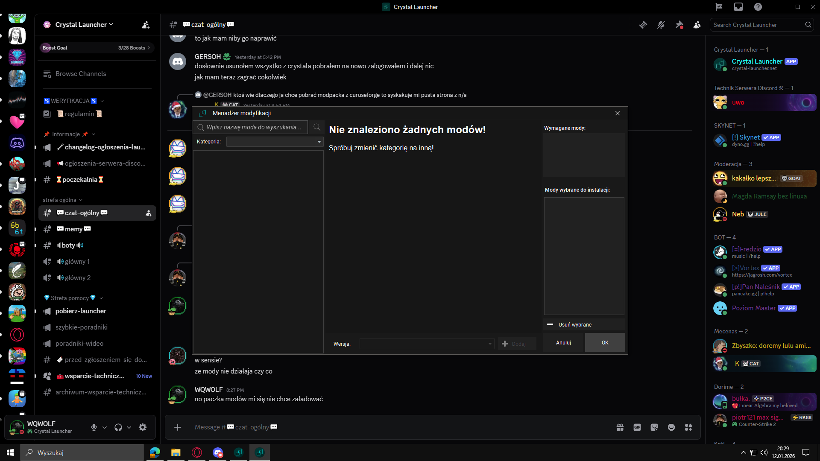
Task: Open the Kategoria dropdown
Action: [275, 142]
